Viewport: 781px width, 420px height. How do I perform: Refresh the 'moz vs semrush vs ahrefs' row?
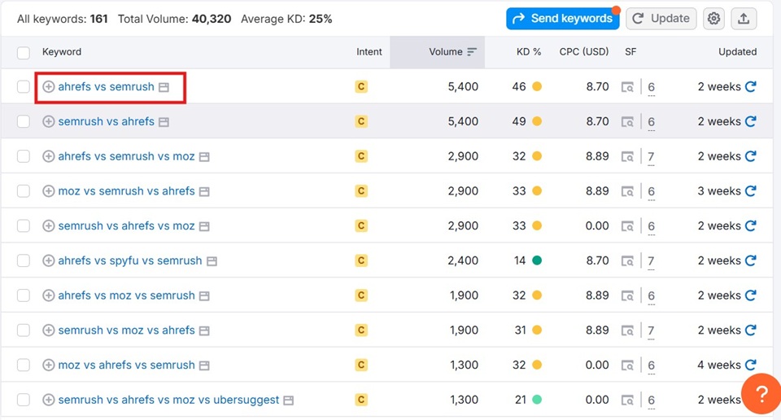(751, 191)
